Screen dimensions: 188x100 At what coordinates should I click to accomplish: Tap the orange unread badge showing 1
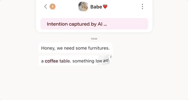(53, 7)
